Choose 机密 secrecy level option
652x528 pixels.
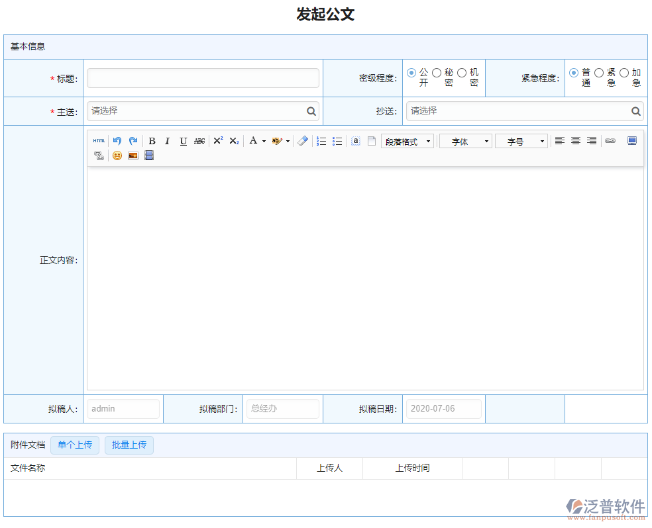pos(462,73)
